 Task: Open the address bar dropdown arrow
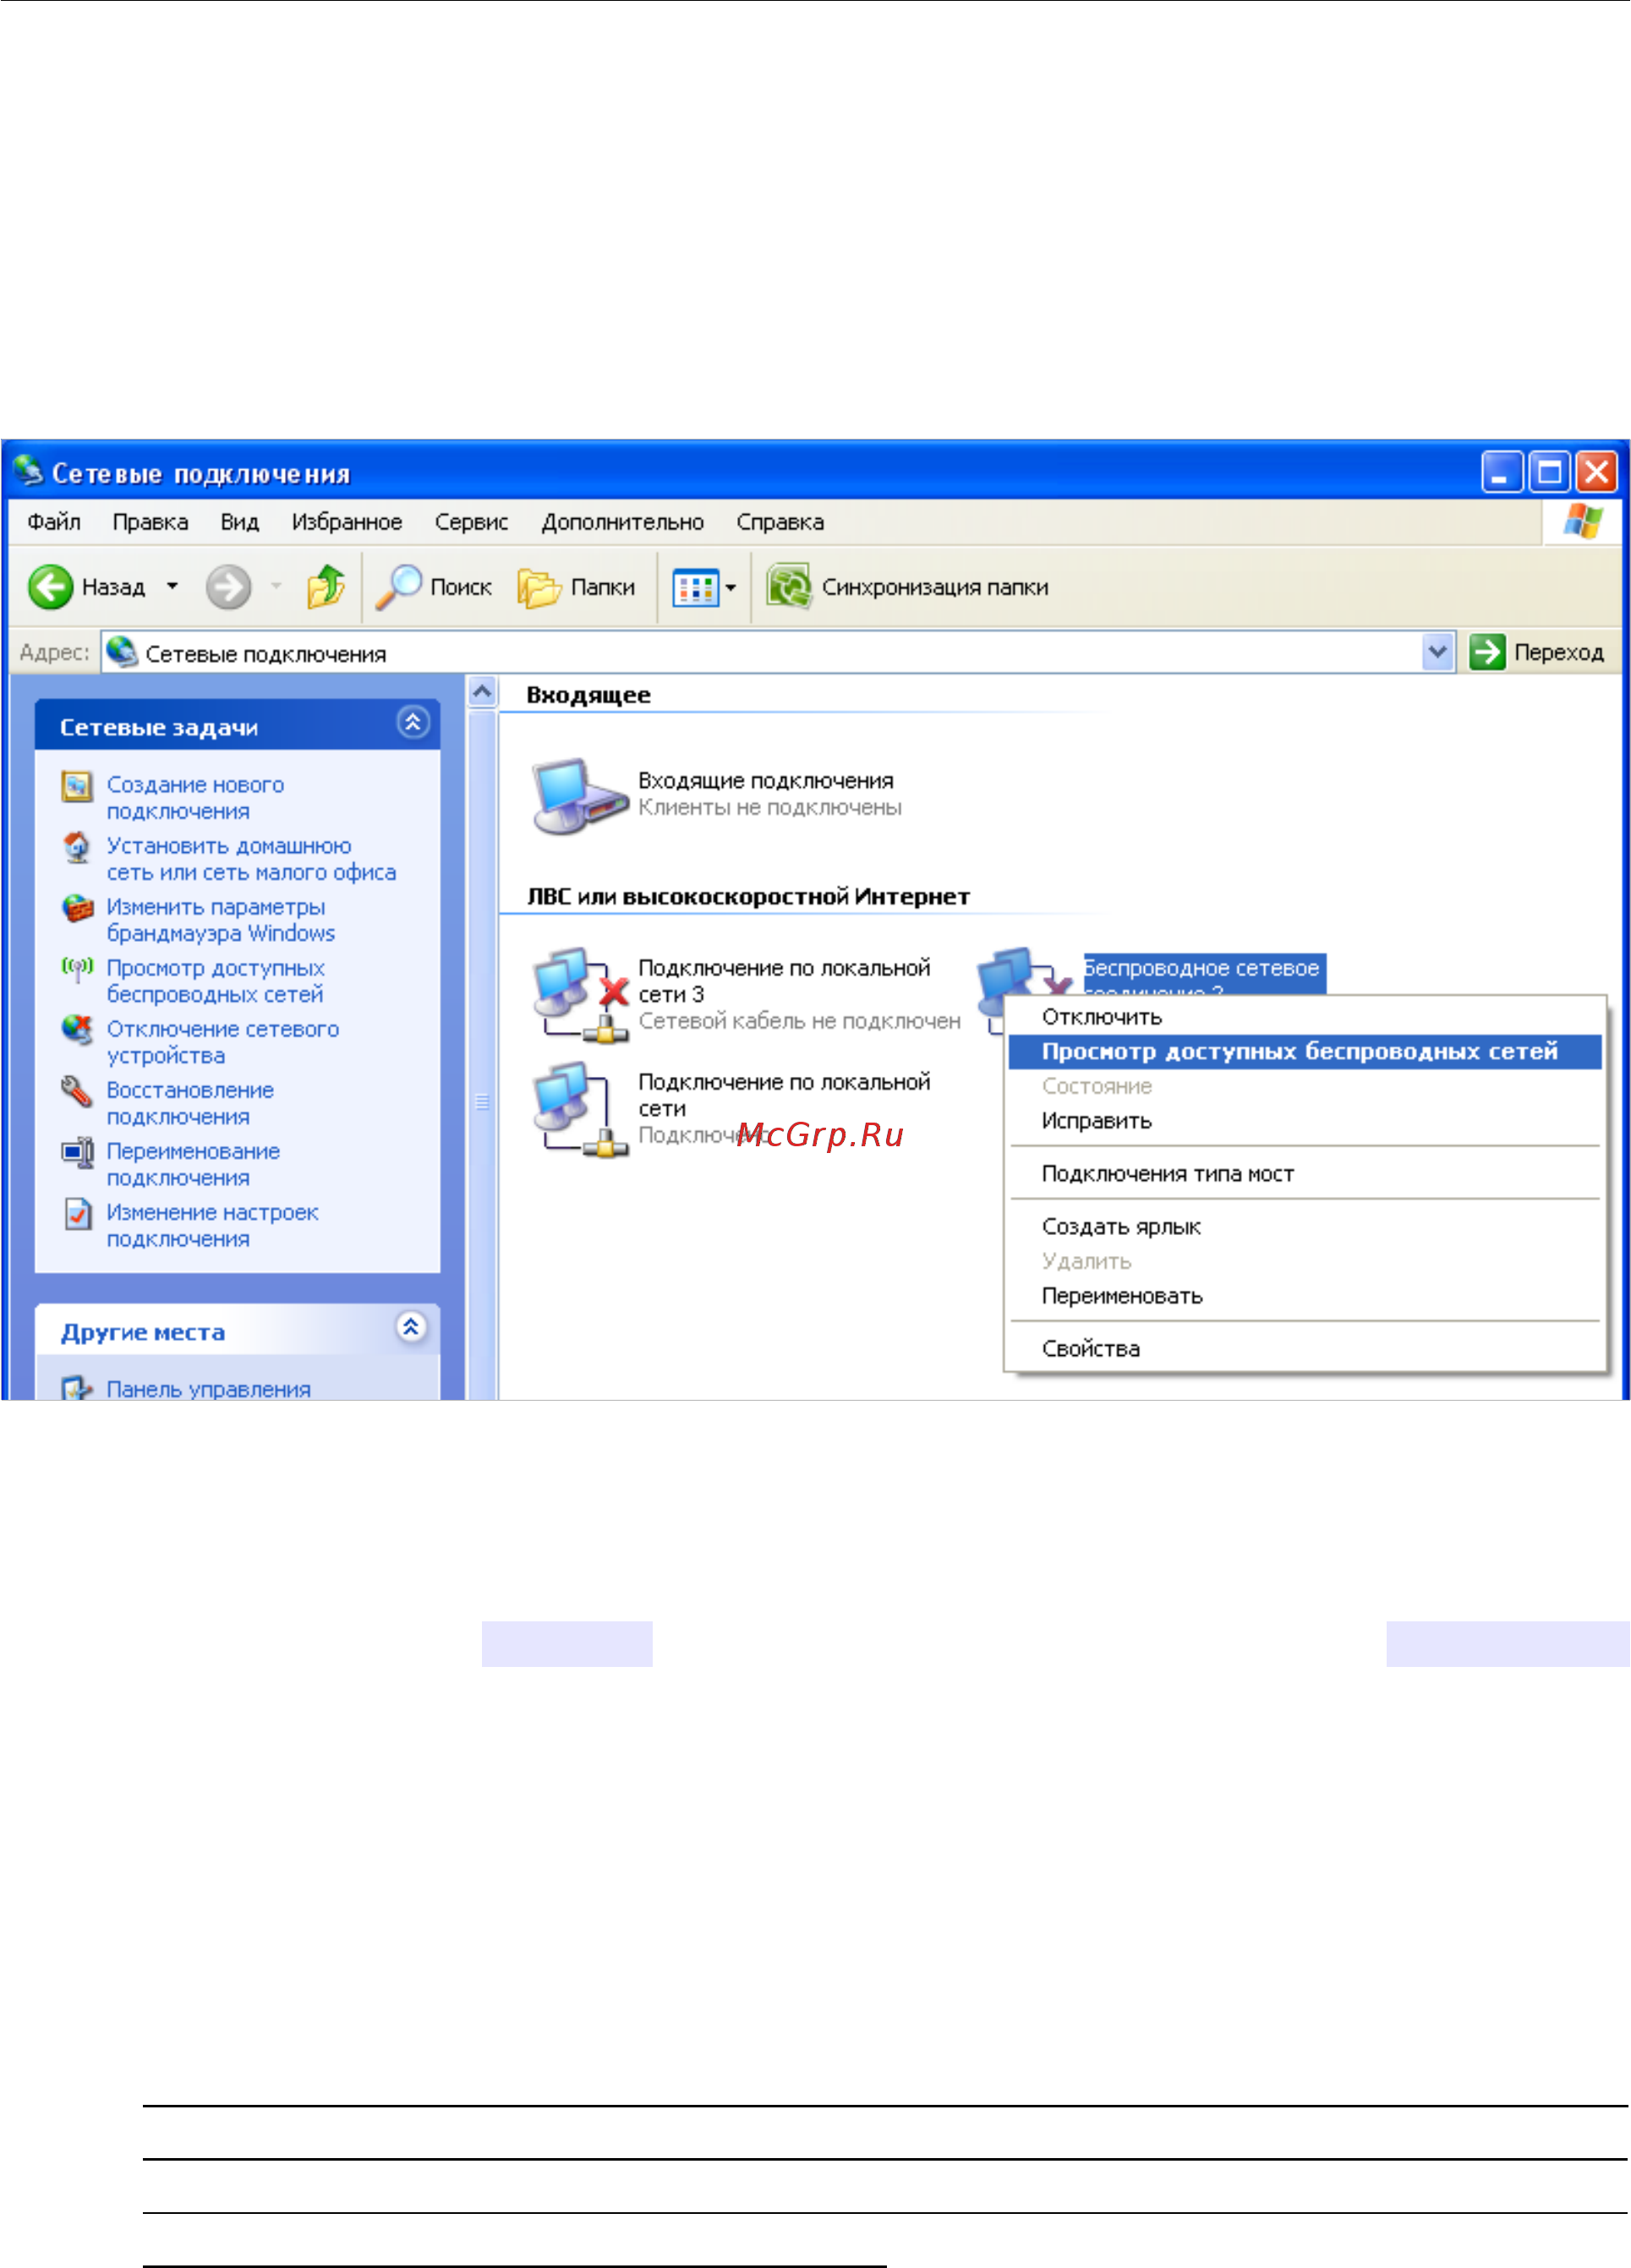click(x=1438, y=652)
